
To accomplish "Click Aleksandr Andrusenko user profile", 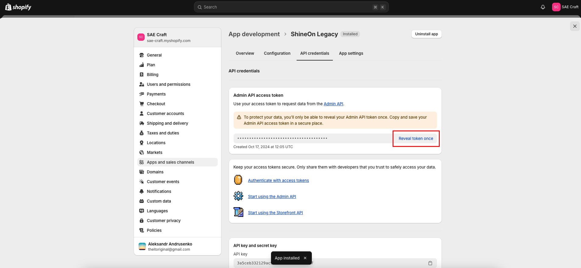I will coord(178,246).
